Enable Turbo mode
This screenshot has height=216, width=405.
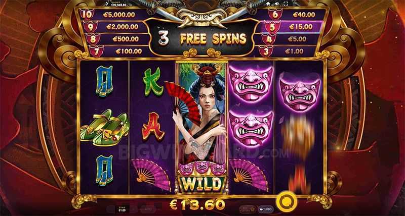(266, 209)
